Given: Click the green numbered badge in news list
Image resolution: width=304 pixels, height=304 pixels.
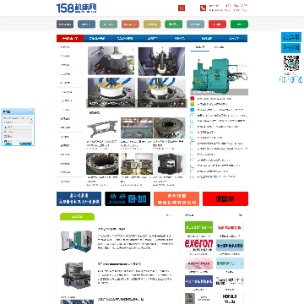Looking at the screenshot, I should tap(193, 104).
